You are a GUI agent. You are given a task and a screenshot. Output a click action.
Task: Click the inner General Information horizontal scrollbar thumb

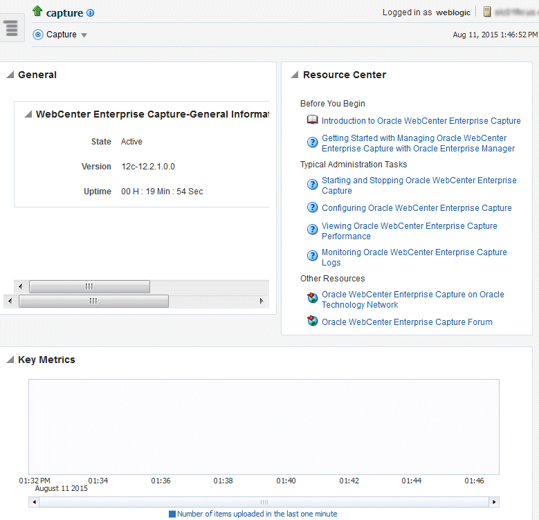(x=89, y=286)
